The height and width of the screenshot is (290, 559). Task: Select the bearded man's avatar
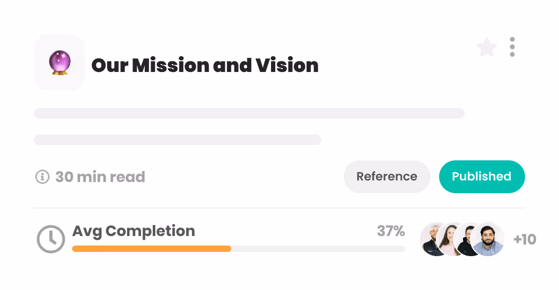(x=488, y=239)
